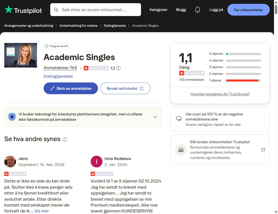Click the chart icon in Trustpilot usage card
The image size is (278, 214).
[181, 150]
